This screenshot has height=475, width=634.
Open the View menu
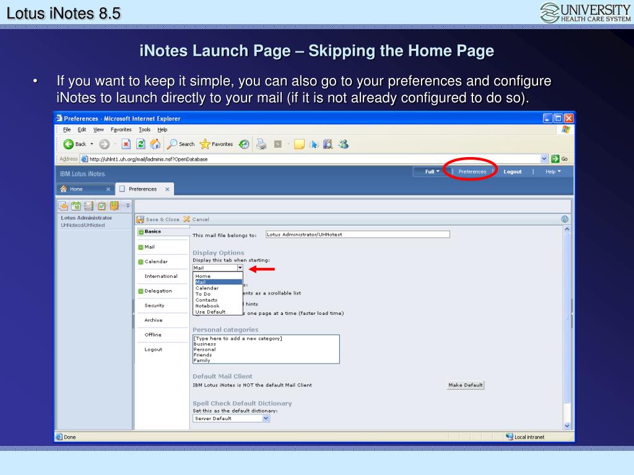coord(98,130)
